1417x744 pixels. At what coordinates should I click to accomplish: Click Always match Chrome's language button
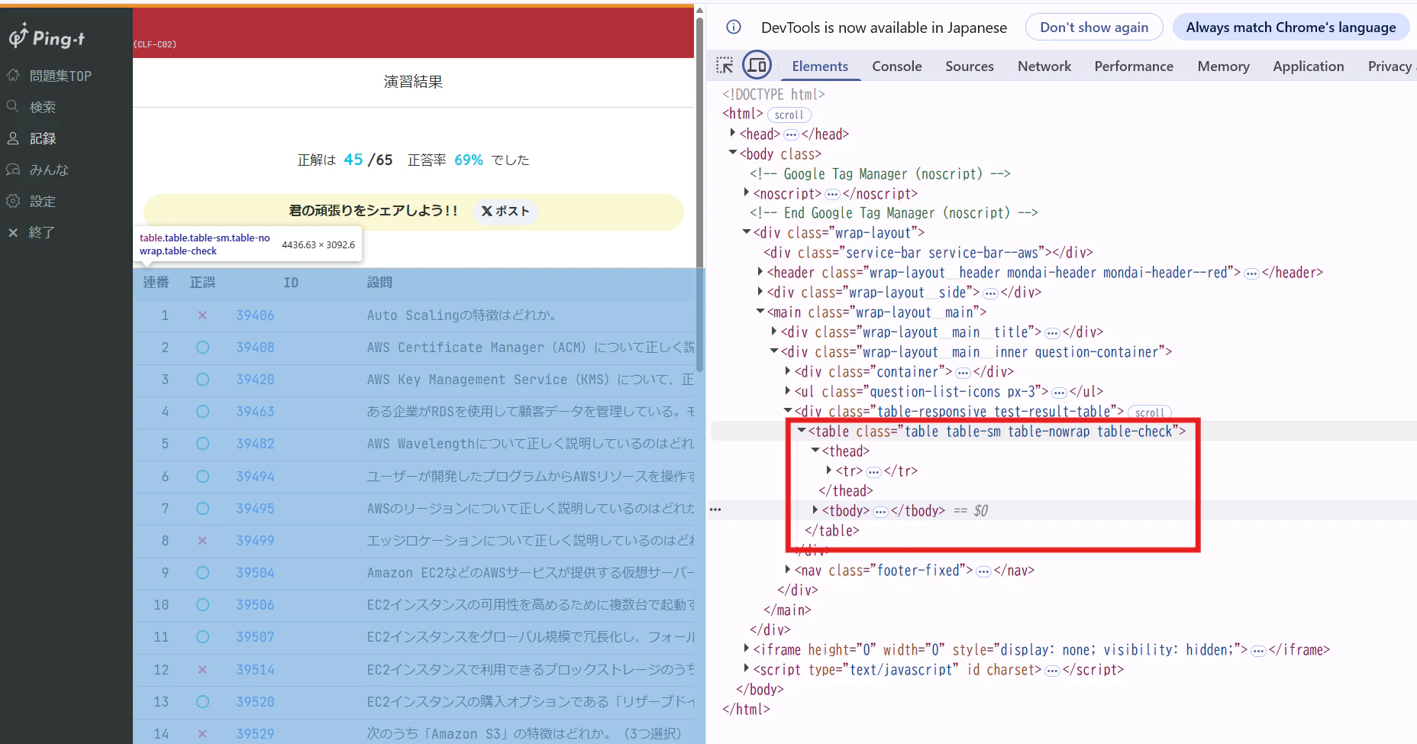(x=1291, y=27)
